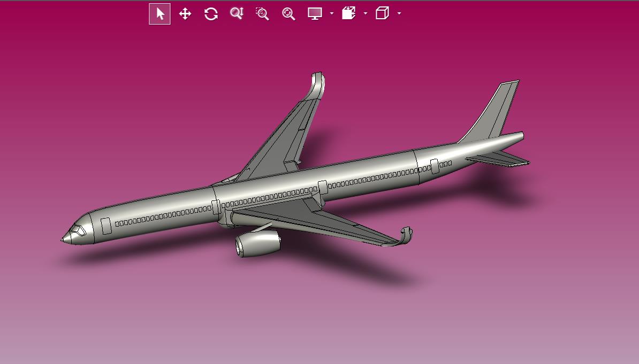Screen dimensions: 639x364
Task: Activate the Zoom to area tool
Action: tap(262, 13)
